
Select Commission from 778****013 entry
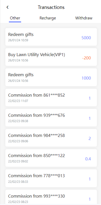(51, 178)
